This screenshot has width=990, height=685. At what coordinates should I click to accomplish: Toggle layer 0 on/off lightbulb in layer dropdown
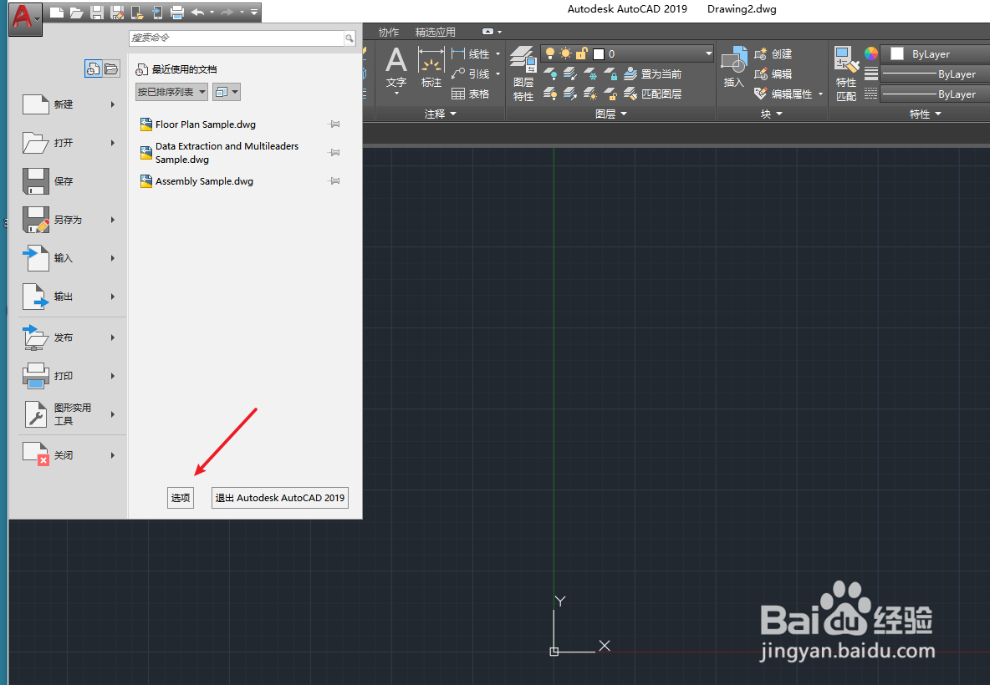[550, 53]
